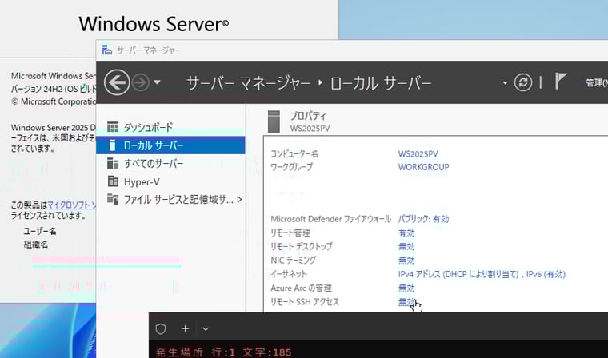Open the イーサネット IPv4 アドレス link
The height and width of the screenshot is (358, 608).
pos(482,274)
